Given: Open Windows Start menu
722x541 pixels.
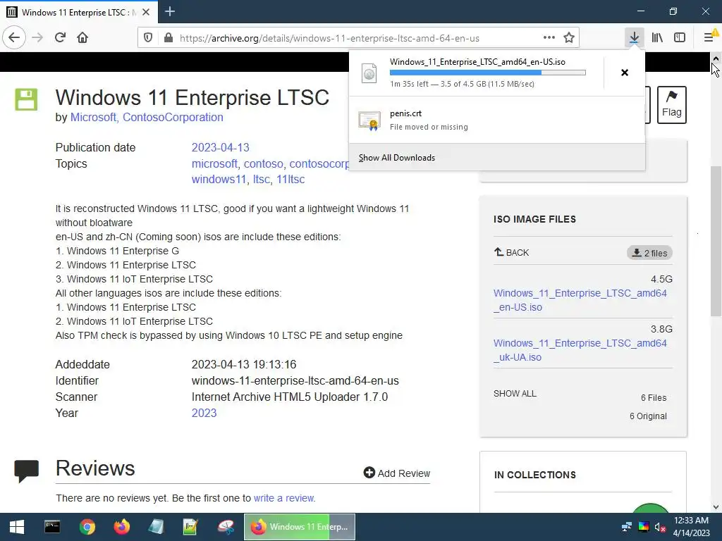Looking at the screenshot, I should [x=17, y=527].
